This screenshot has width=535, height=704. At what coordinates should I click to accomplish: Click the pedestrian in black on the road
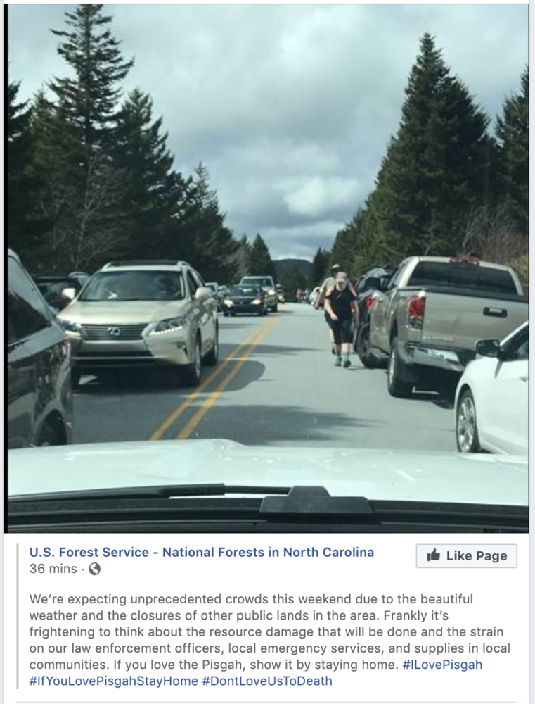(341, 318)
